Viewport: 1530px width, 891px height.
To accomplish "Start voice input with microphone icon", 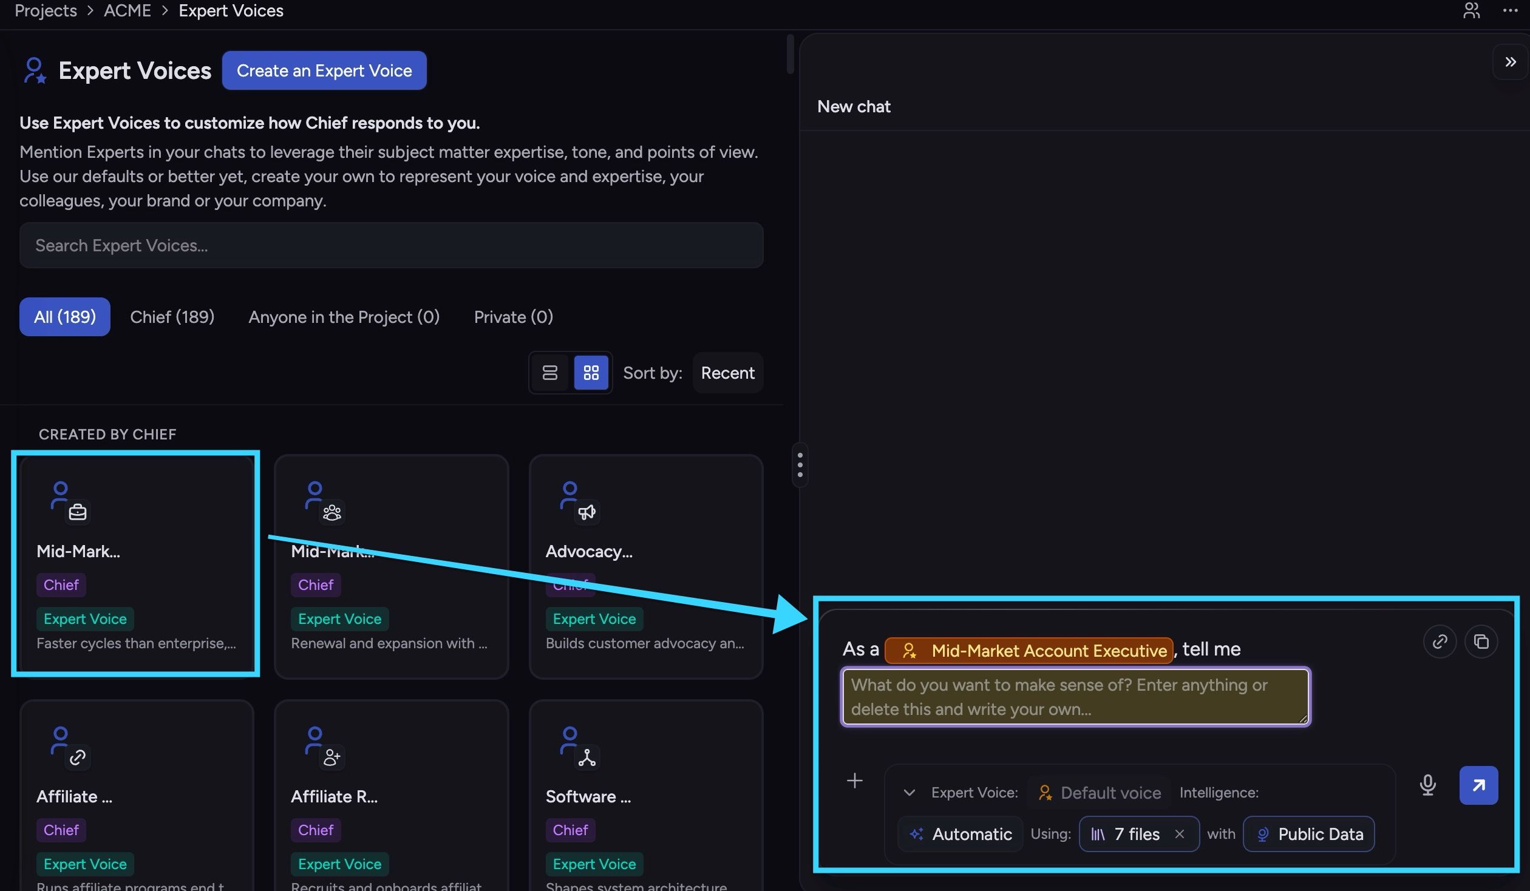I will (x=1428, y=785).
